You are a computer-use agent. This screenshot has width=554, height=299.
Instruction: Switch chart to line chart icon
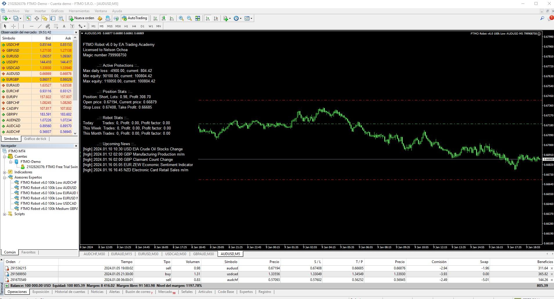pos(172,18)
